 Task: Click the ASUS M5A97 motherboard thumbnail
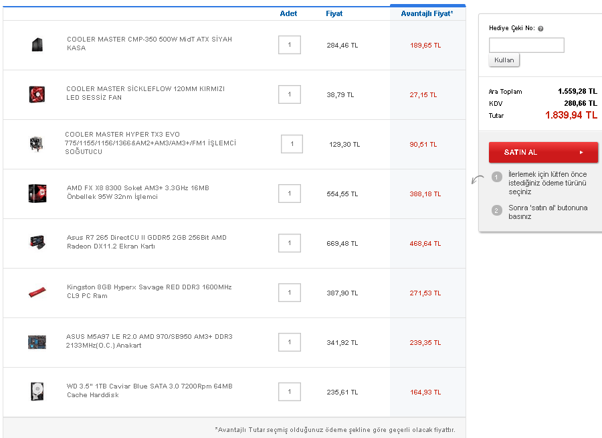pos(37,342)
